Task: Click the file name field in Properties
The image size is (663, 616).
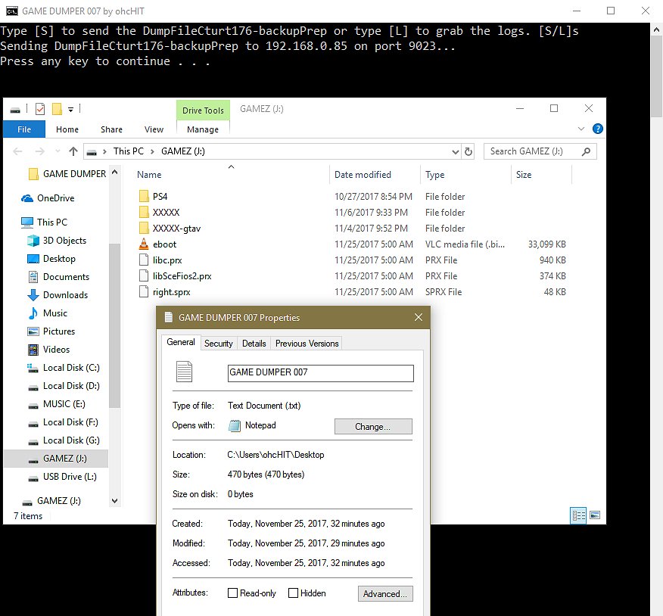Action: (x=320, y=373)
